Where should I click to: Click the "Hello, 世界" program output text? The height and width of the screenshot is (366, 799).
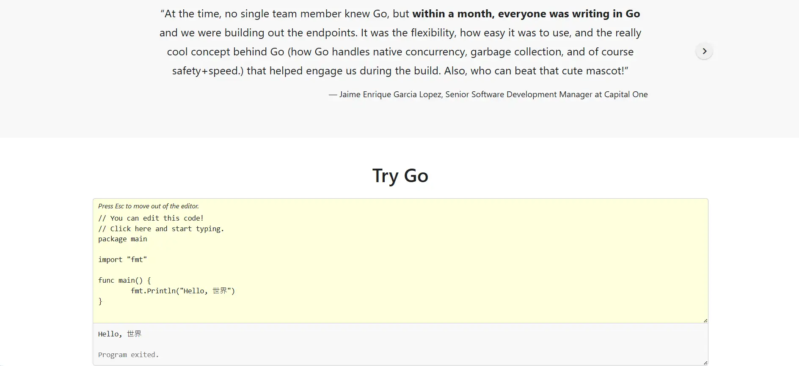click(120, 334)
